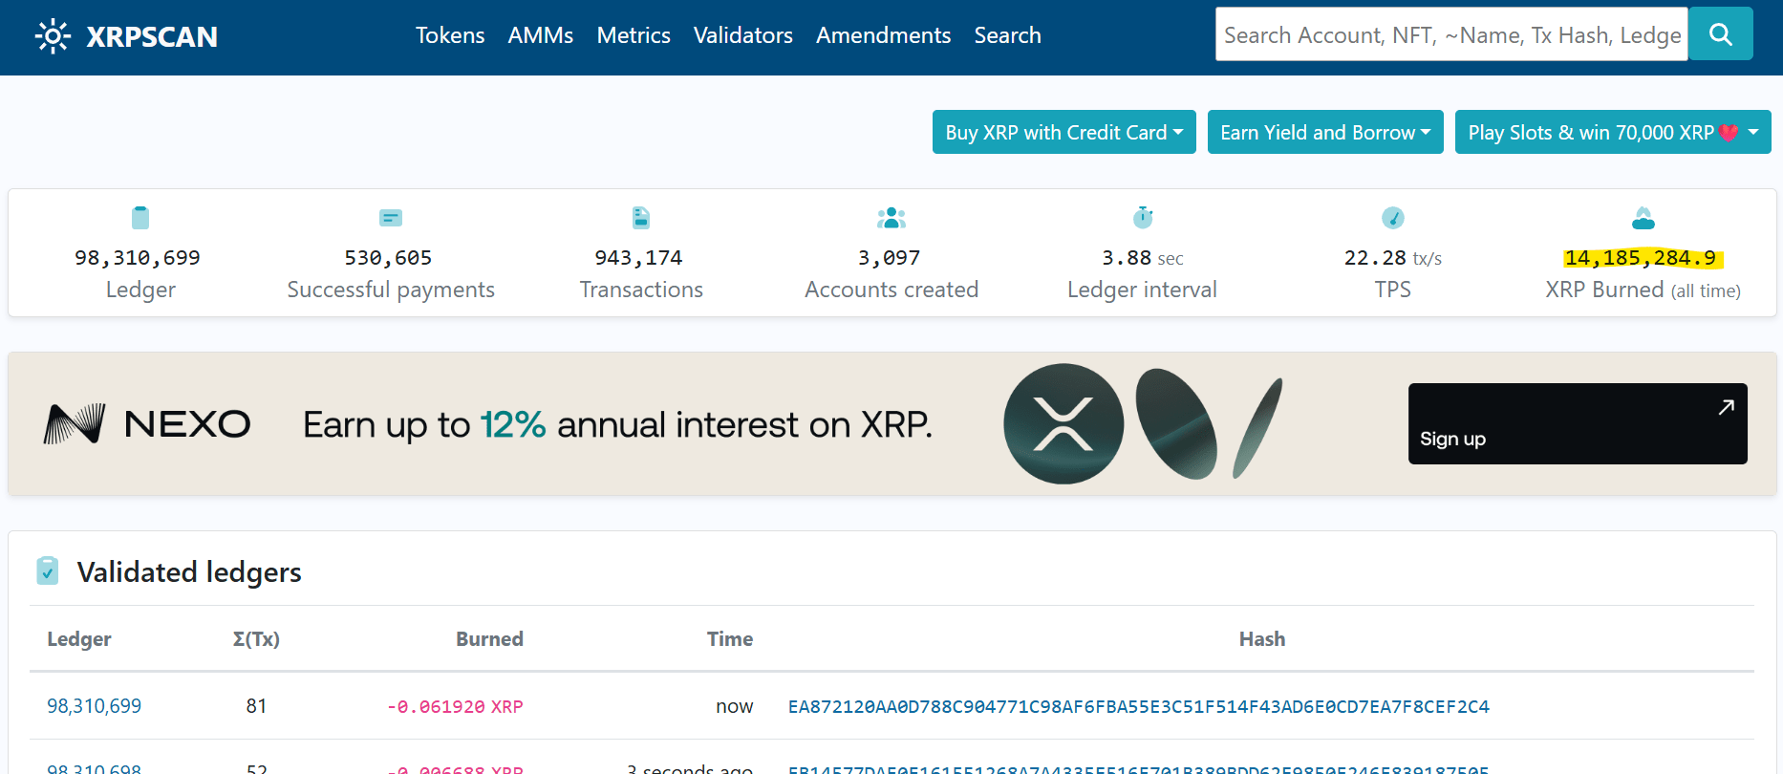Open the Amendments page
The image size is (1783, 774).
click(884, 35)
